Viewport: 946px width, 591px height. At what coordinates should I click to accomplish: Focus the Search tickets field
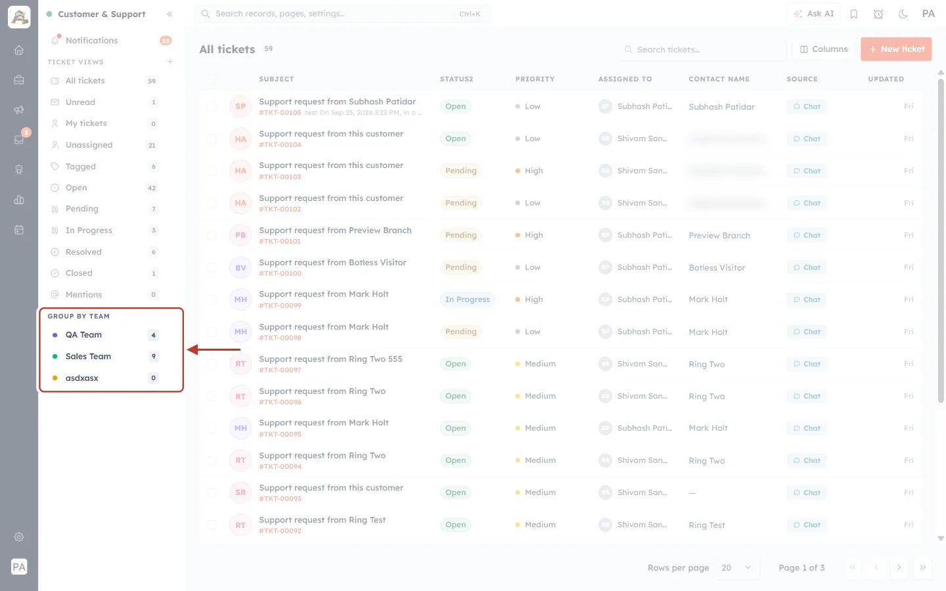pos(702,49)
